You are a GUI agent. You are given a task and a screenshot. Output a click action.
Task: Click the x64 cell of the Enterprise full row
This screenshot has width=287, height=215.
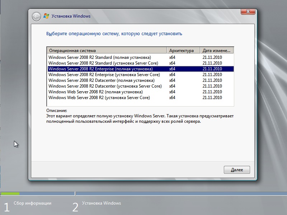[x=172, y=69]
